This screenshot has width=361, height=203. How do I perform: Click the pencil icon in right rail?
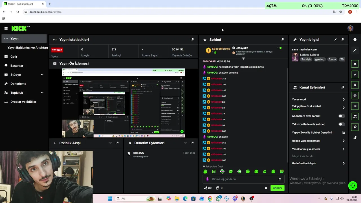click(355, 50)
